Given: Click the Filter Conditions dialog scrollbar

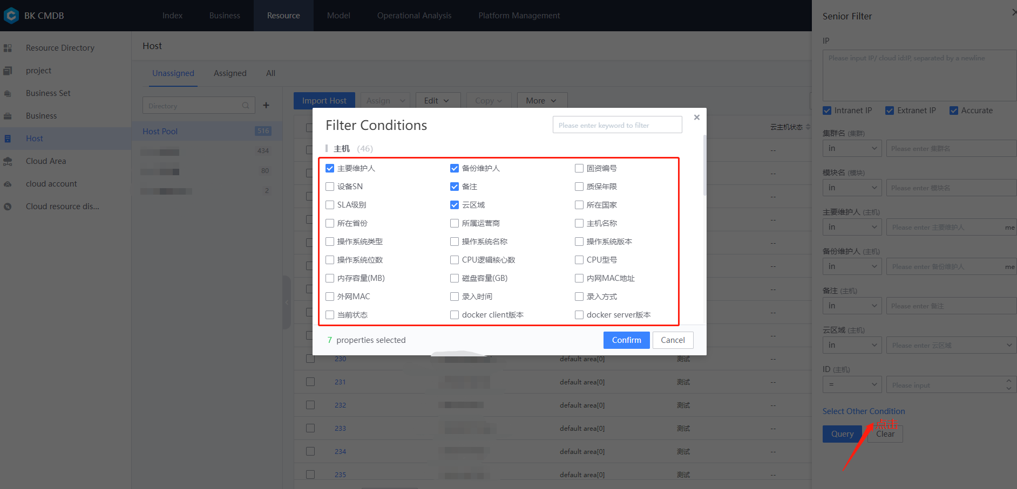Looking at the screenshot, I should click(704, 164).
